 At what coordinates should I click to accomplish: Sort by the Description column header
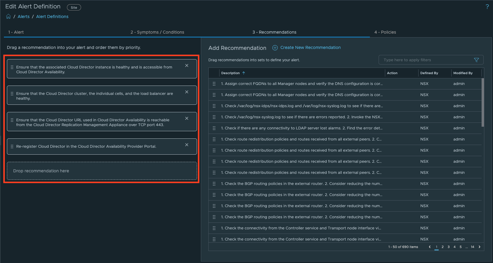coord(230,73)
